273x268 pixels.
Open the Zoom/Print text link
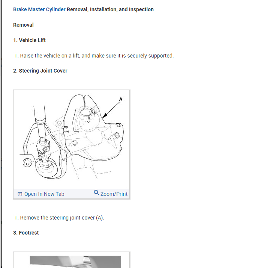pyautogui.click(x=114, y=194)
